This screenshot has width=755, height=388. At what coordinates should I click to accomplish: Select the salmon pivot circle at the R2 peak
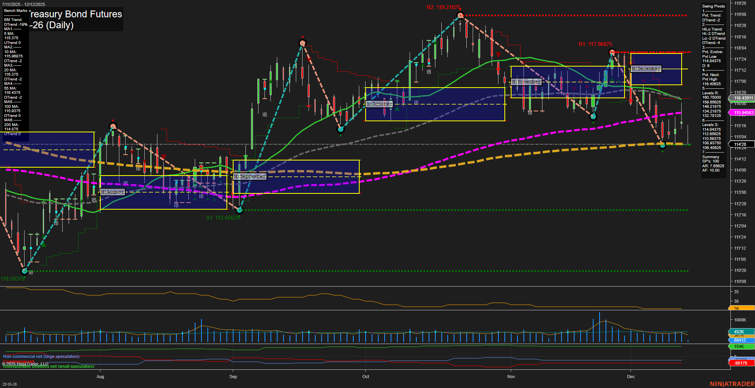(460, 15)
